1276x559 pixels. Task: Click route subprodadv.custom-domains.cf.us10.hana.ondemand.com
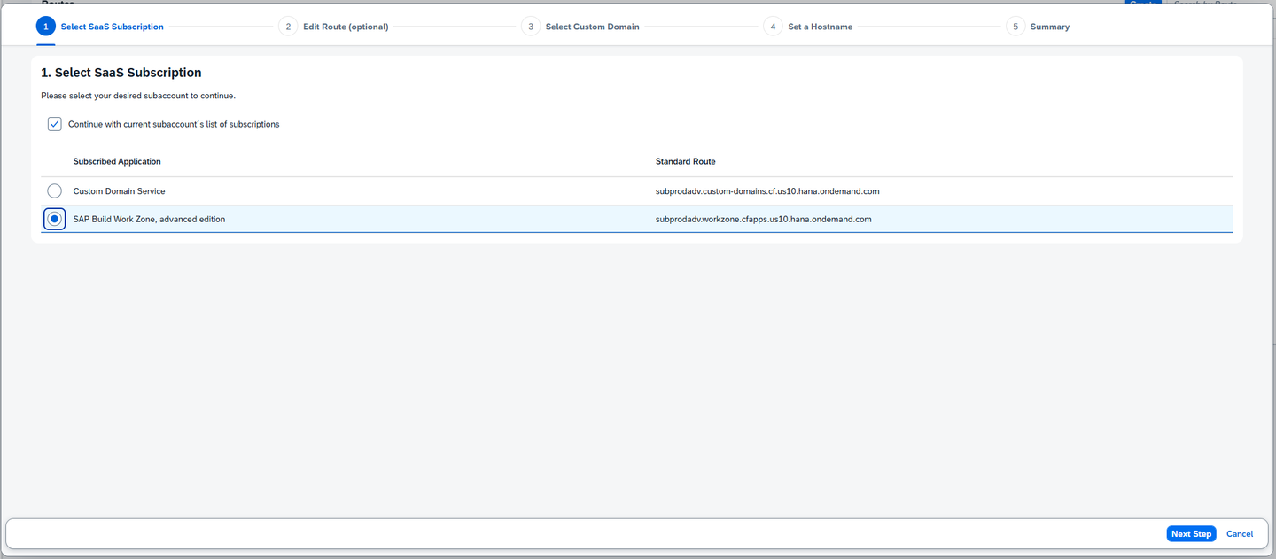click(x=767, y=191)
